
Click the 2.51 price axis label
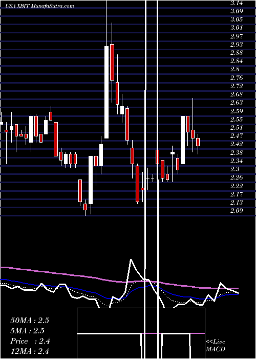237,128
